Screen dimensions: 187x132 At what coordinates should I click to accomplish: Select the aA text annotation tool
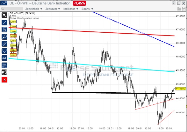4,58
